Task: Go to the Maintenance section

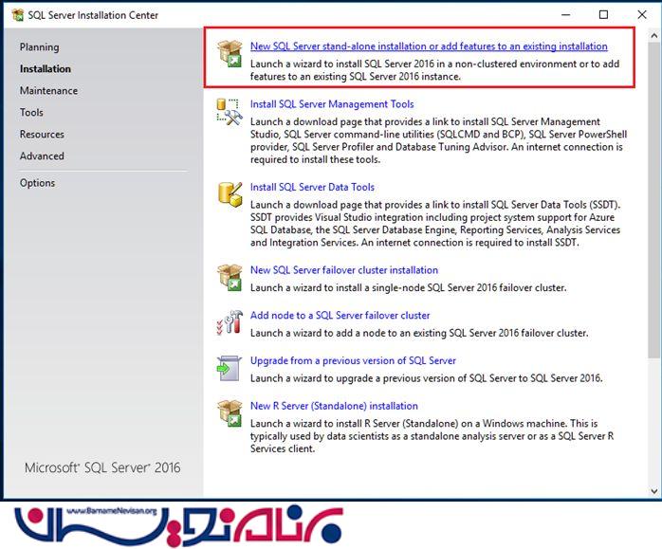Action: [x=48, y=90]
